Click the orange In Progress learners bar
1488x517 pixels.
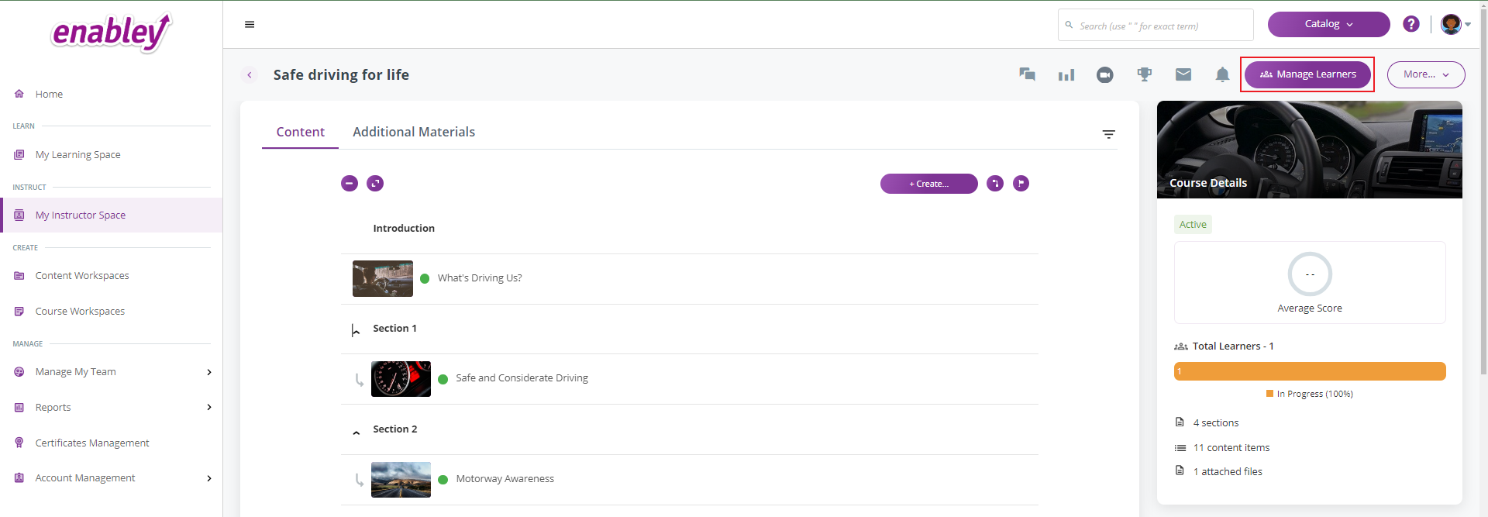(x=1310, y=371)
